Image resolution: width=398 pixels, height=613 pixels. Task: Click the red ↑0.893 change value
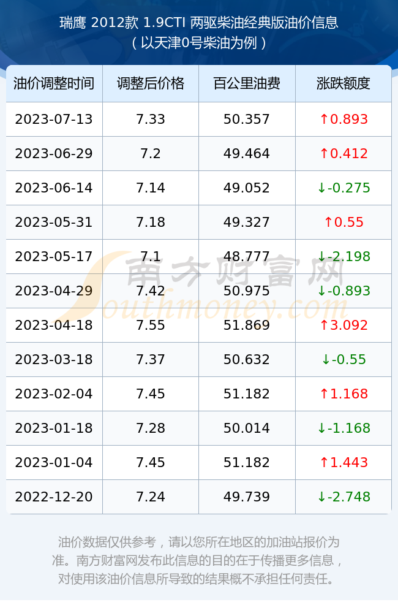coord(344,120)
